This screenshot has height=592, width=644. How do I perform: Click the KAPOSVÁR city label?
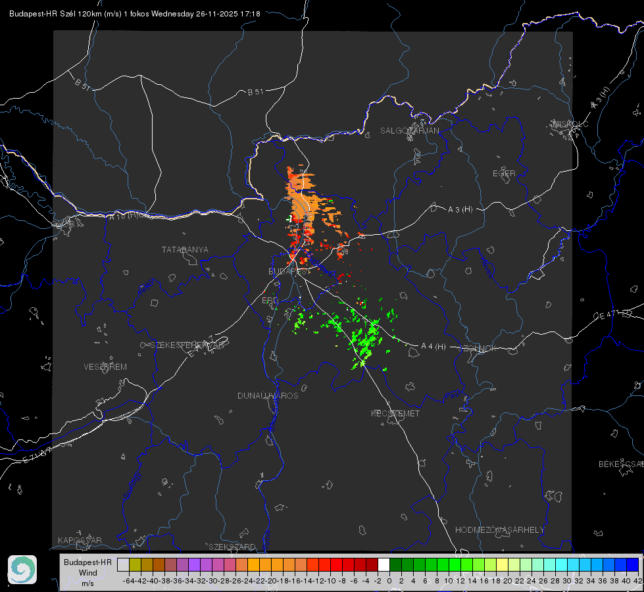point(80,540)
